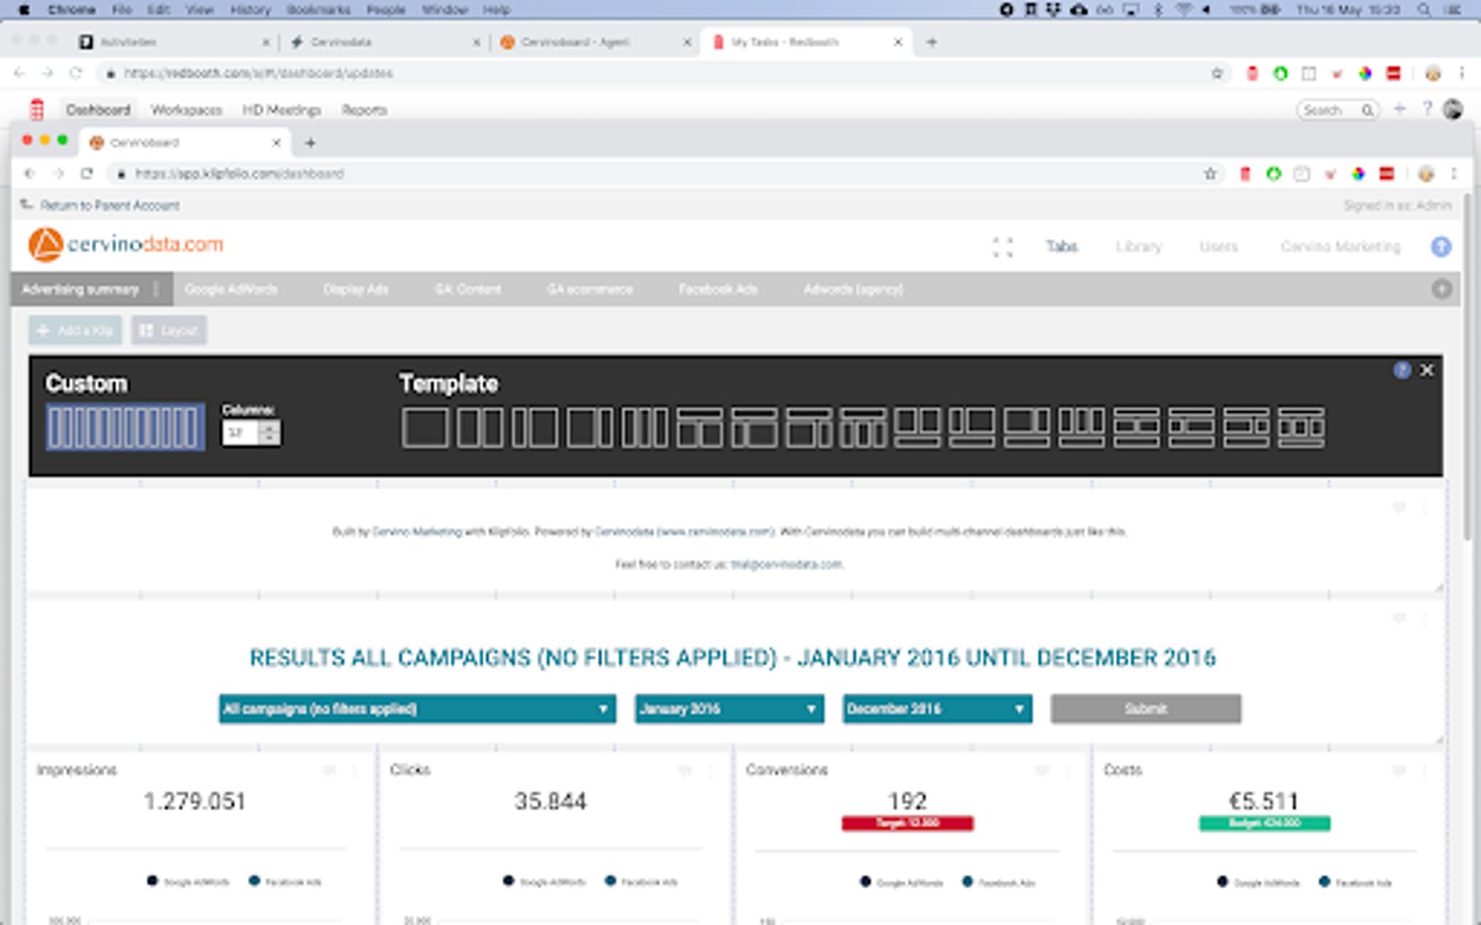Open the Library section in the header
The image size is (1481, 925).
point(1138,247)
